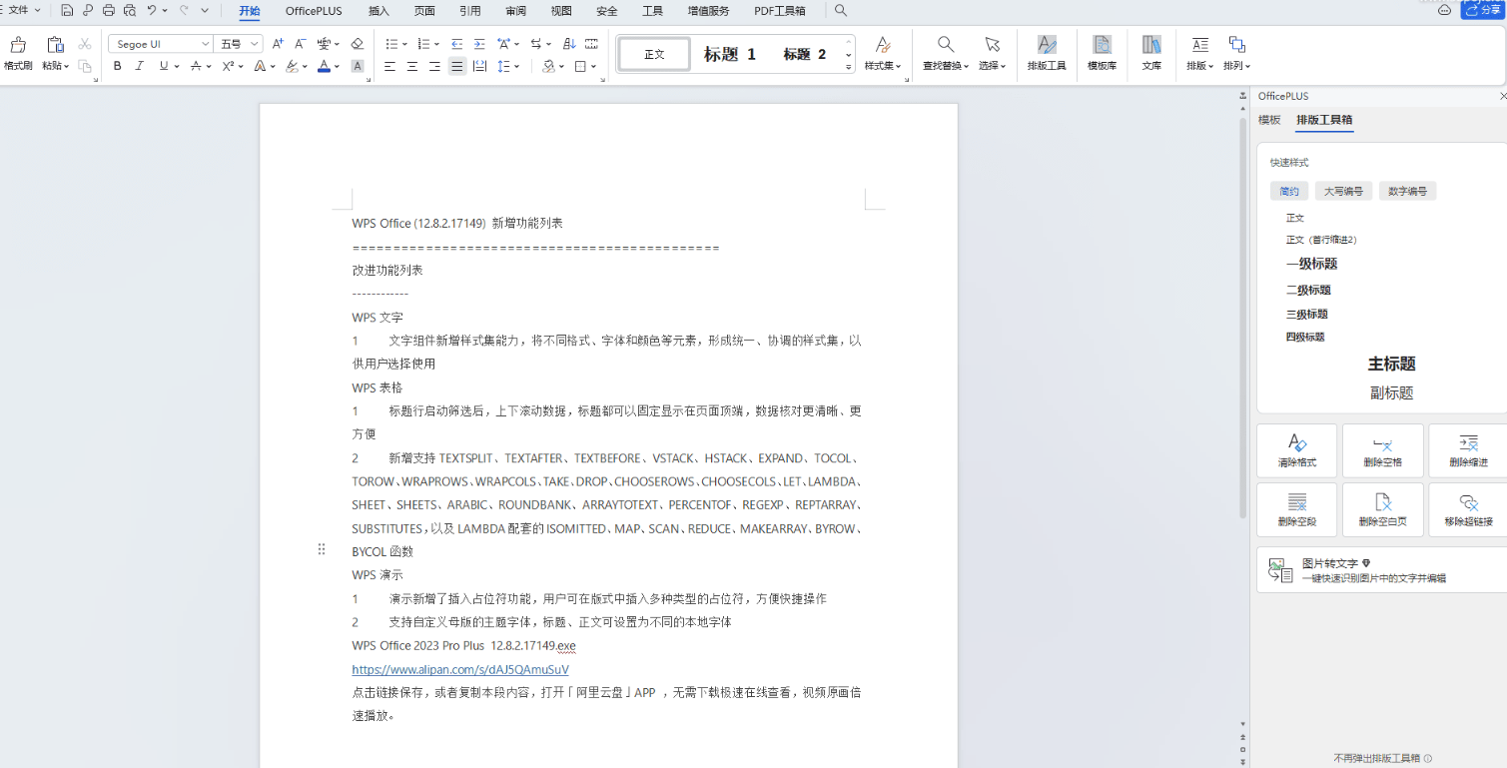The width and height of the screenshot is (1507, 768).
Task: Click the decrease indent icon
Action: [x=457, y=44]
